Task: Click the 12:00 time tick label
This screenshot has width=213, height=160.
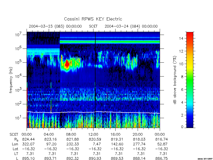Action: [x=93, y=135]
